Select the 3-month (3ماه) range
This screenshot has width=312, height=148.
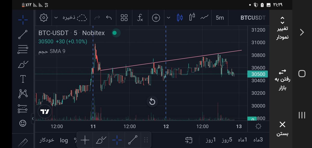click(258, 140)
